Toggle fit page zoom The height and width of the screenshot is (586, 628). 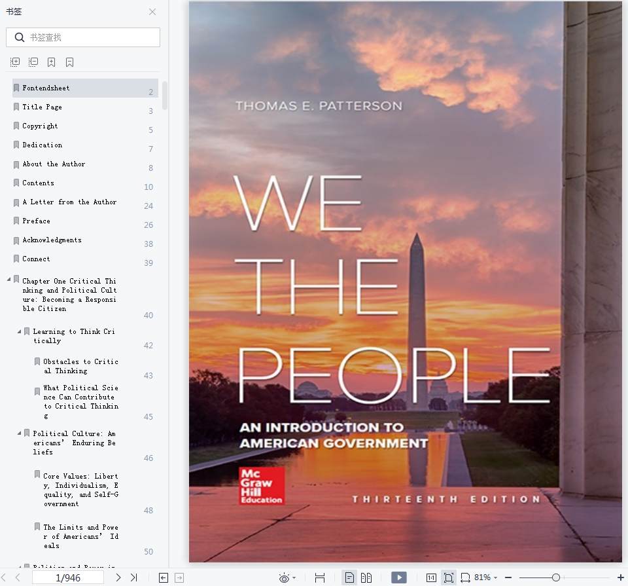pos(449,577)
